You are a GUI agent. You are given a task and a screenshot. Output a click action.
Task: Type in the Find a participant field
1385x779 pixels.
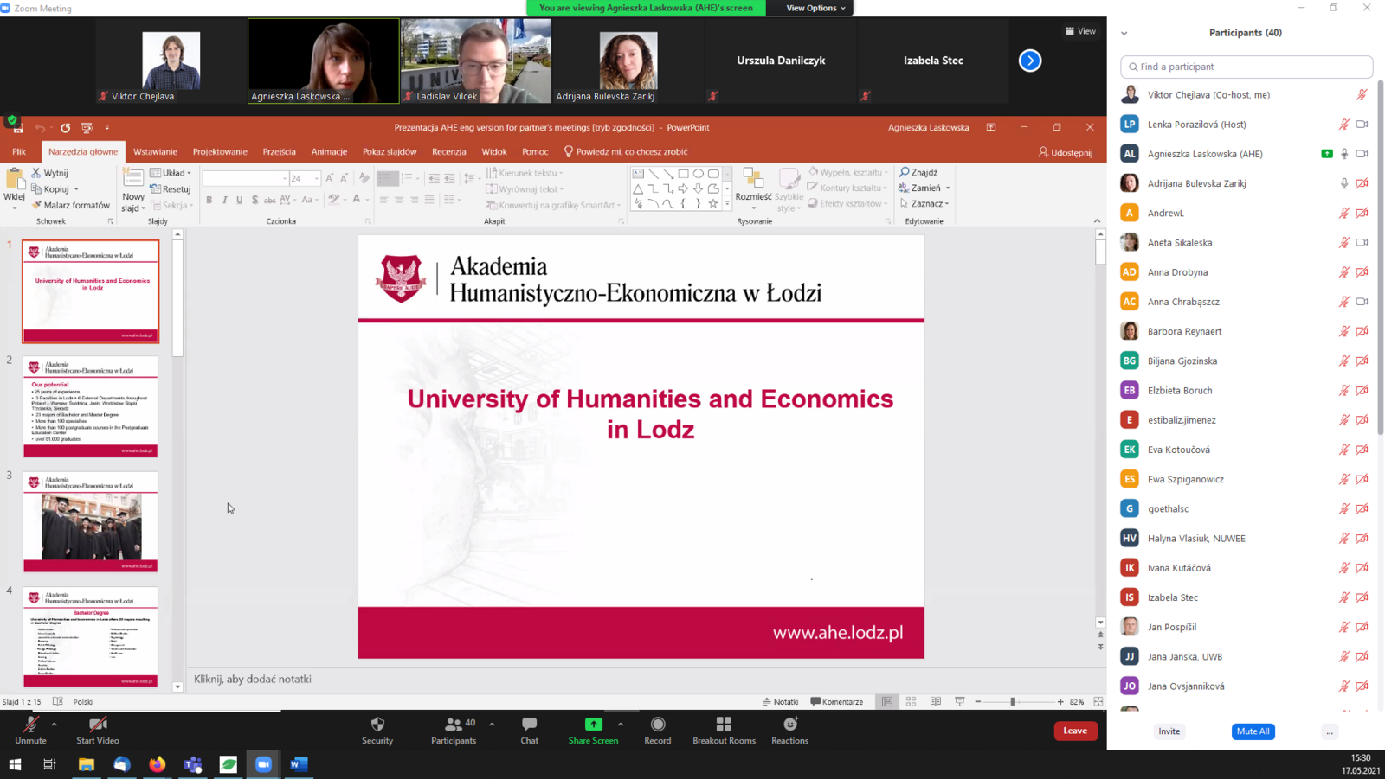[x=1246, y=67]
